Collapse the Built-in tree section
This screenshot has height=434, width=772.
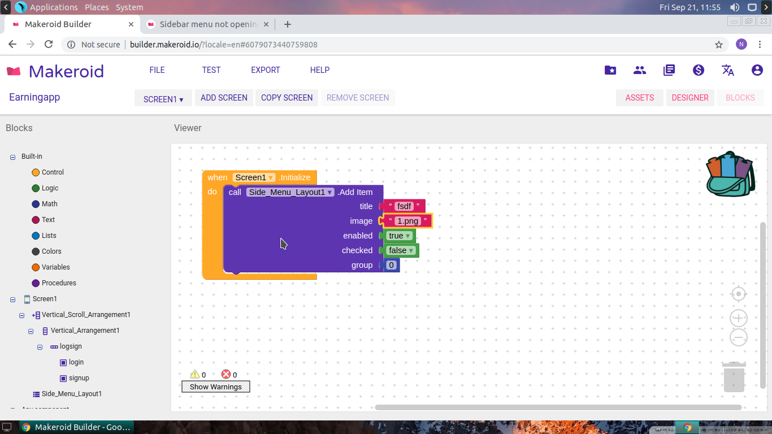point(12,157)
